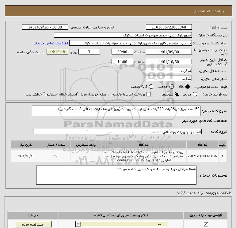Select the کالا/خدمت radio button
Image resolution: width=236 pixels, height=228 pixels.
pos(151,87)
